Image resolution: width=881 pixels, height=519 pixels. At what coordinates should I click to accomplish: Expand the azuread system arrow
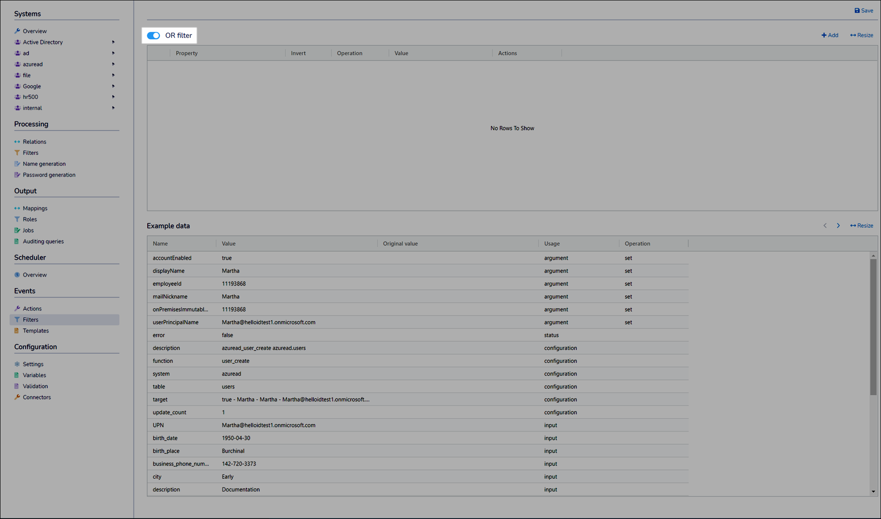click(x=113, y=64)
